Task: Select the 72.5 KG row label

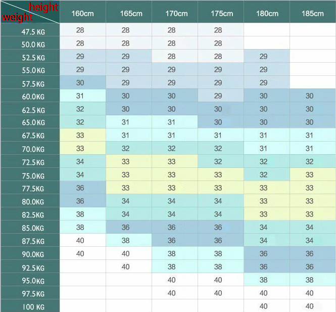Action: coord(33,162)
